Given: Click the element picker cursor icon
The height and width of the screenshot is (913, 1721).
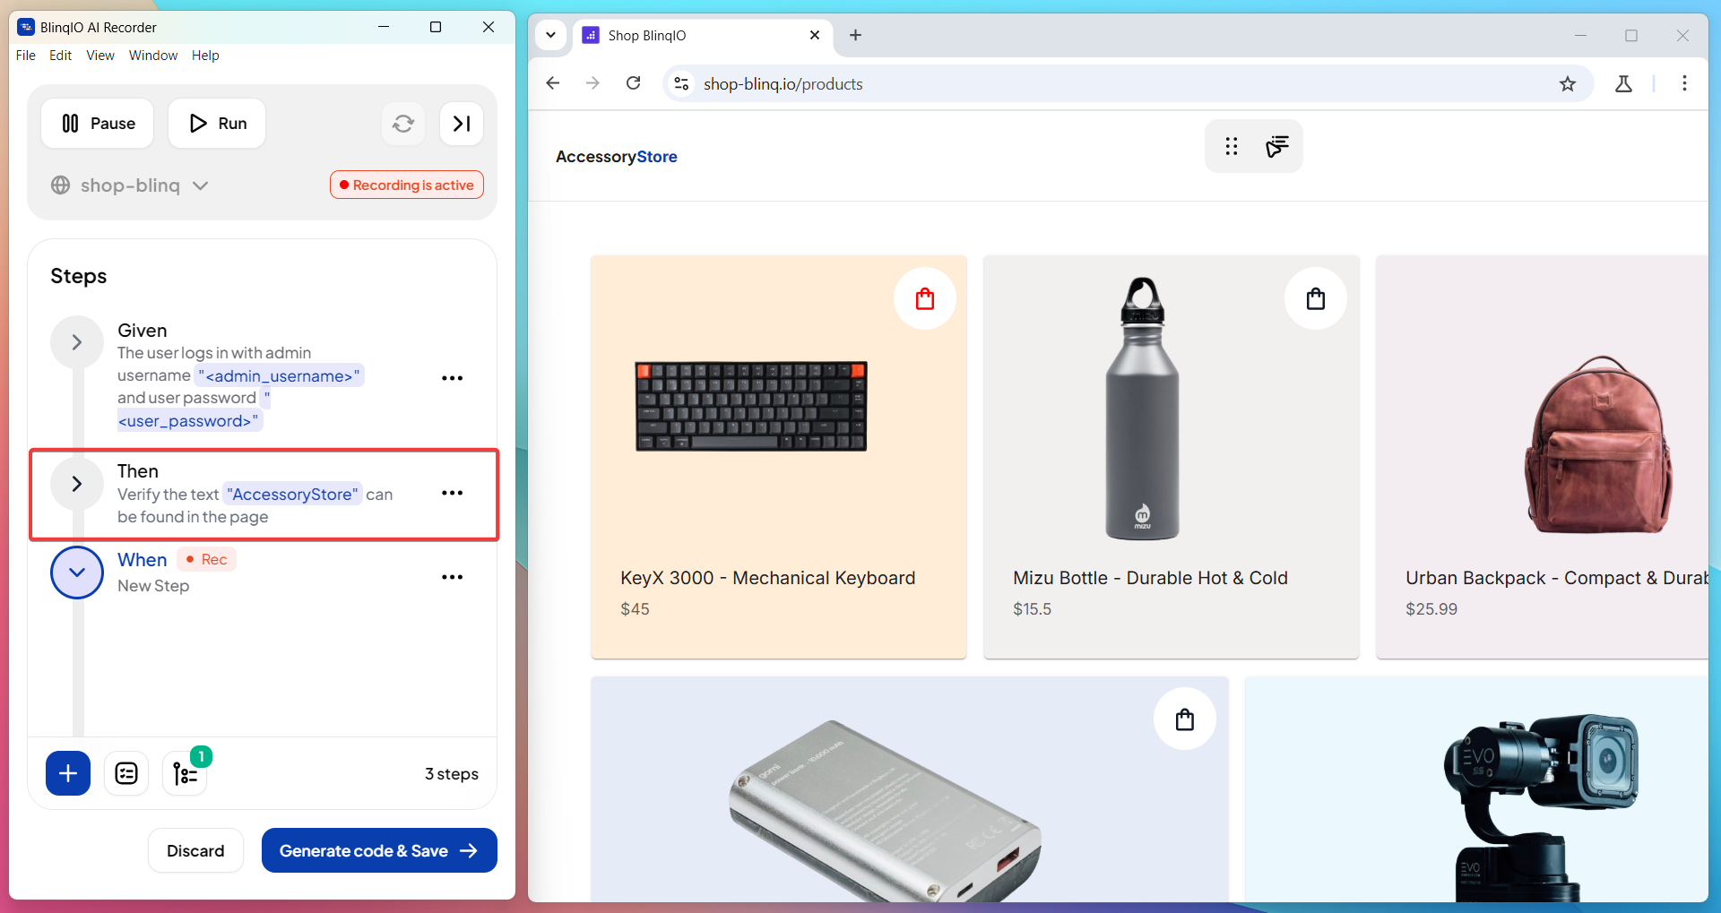Looking at the screenshot, I should coord(1277,146).
